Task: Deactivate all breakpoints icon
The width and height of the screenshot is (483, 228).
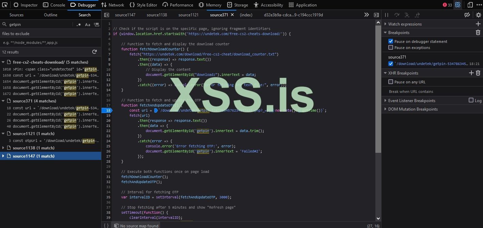Action: (x=467, y=15)
